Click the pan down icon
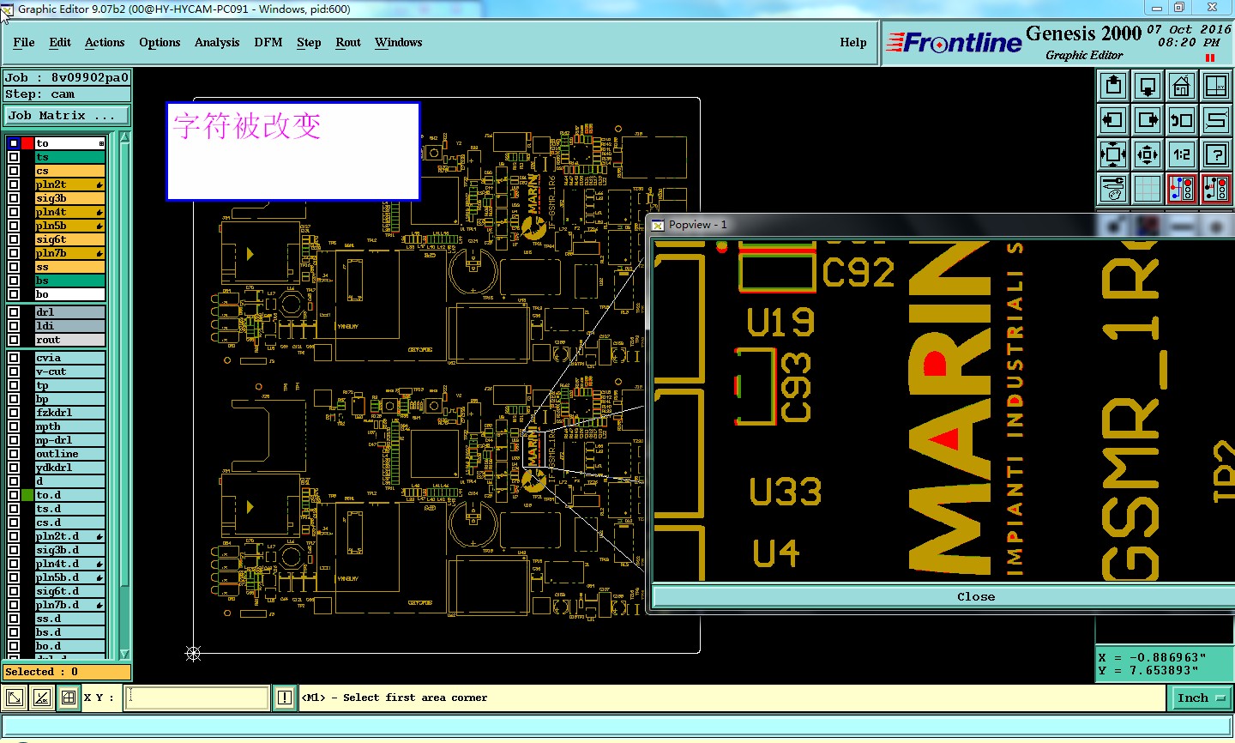This screenshot has height=743, width=1235. click(x=1148, y=86)
